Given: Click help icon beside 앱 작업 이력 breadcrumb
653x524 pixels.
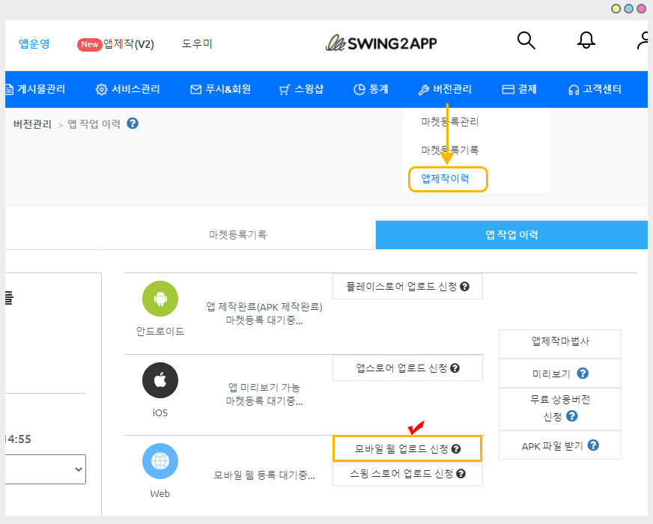Looking at the screenshot, I should pyautogui.click(x=133, y=124).
